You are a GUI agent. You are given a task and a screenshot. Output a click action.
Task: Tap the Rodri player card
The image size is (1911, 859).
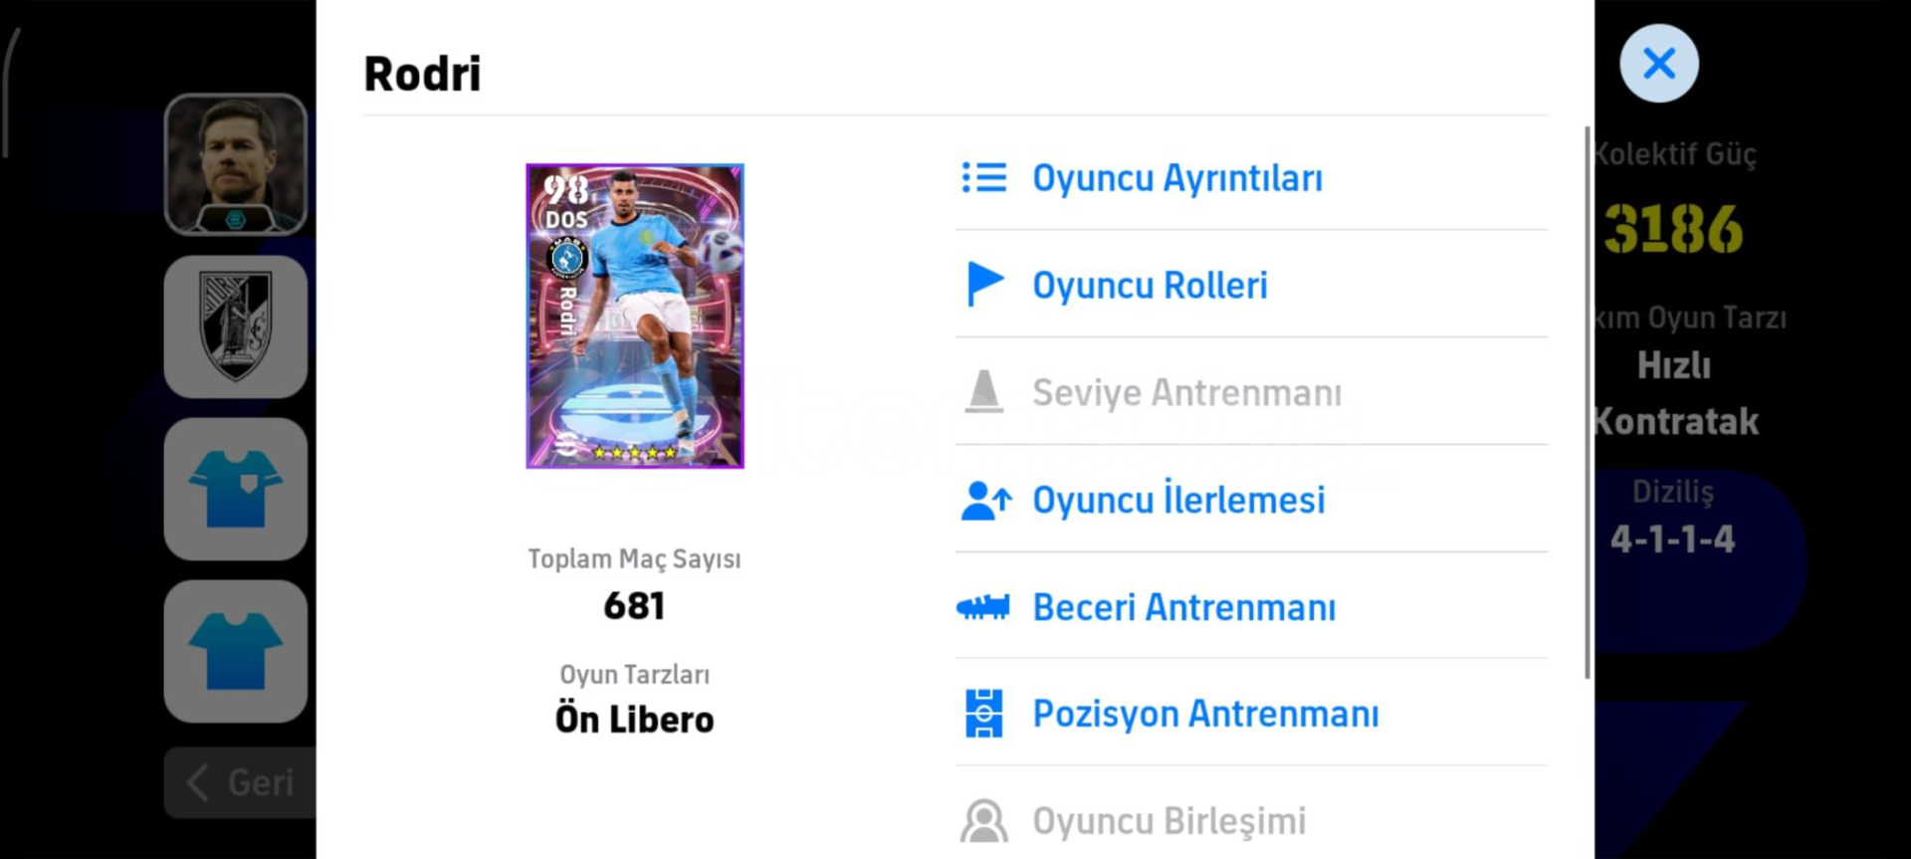coord(635,316)
